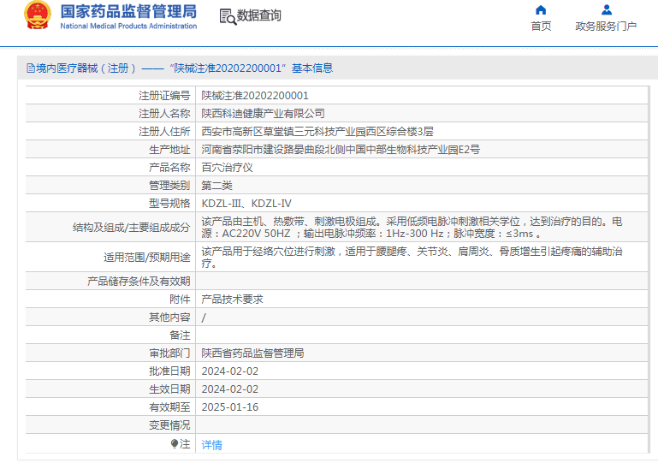Click the home house icon

pyautogui.click(x=541, y=9)
